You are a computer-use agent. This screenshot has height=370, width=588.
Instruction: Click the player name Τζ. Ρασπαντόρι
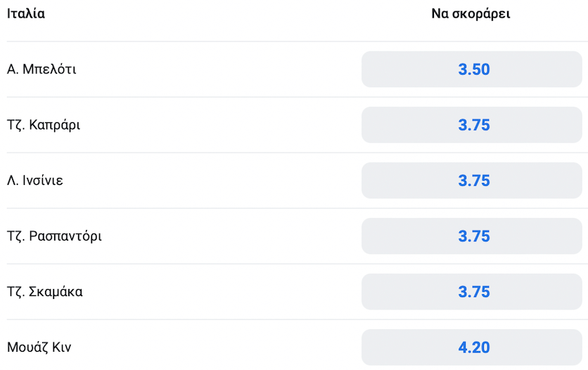click(54, 236)
